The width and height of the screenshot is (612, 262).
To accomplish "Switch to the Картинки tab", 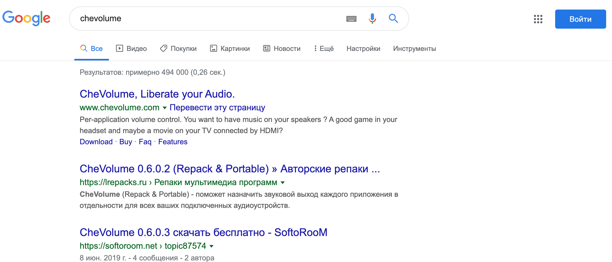I will click(x=230, y=49).
